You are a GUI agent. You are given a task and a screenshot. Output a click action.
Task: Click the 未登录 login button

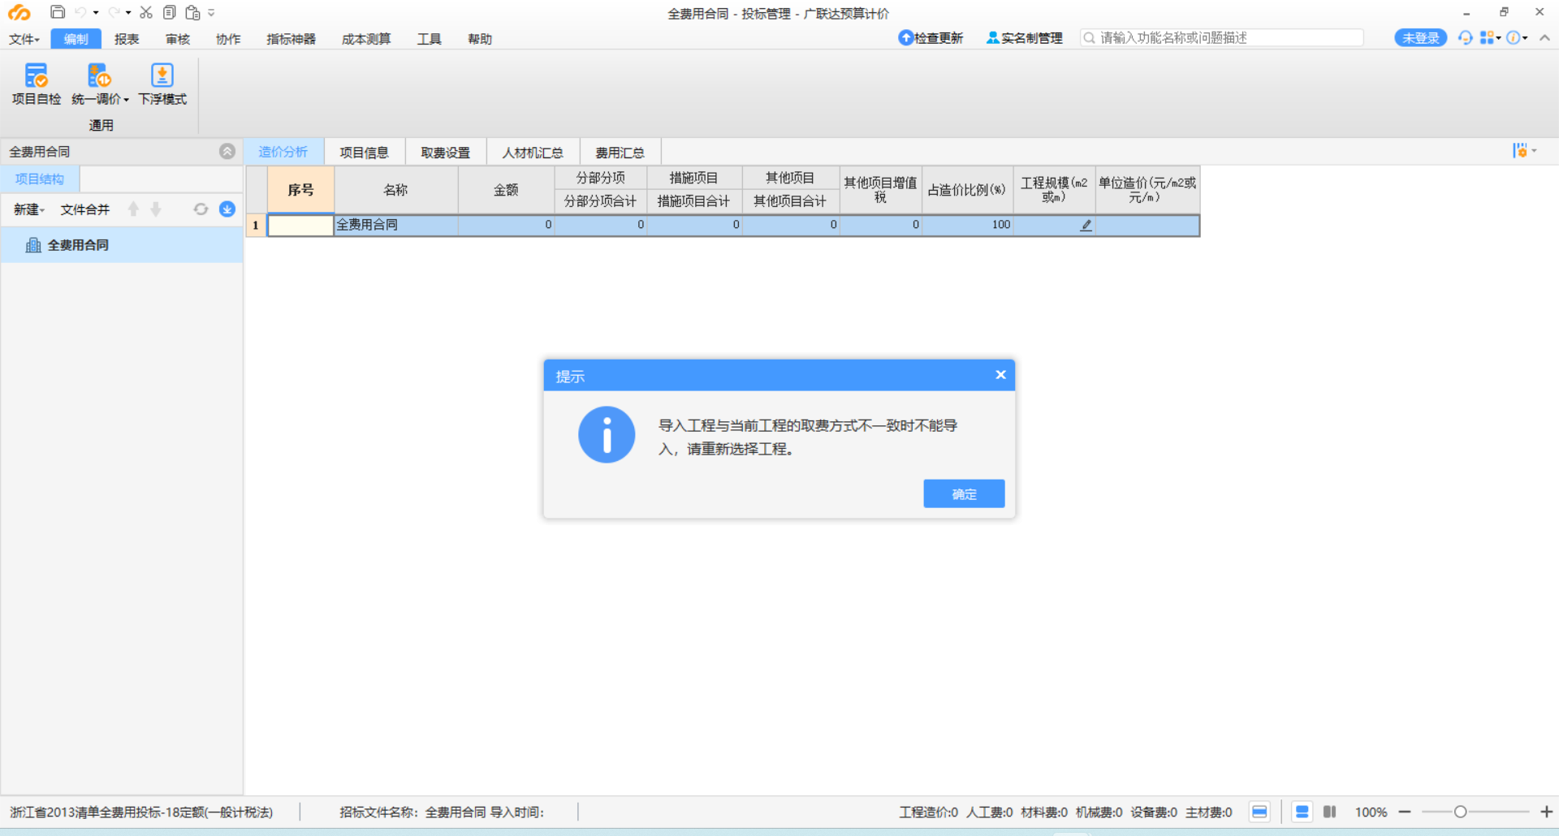coord(1420,38)
